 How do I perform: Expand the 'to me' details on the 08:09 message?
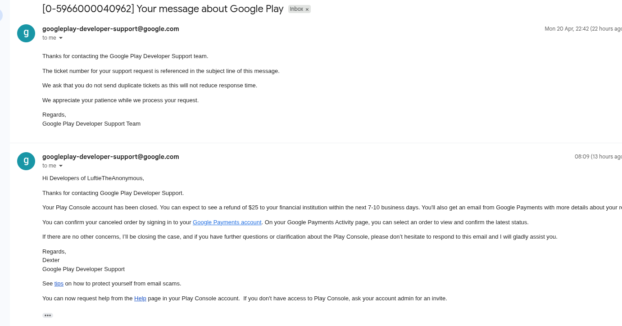coord(61,166)
